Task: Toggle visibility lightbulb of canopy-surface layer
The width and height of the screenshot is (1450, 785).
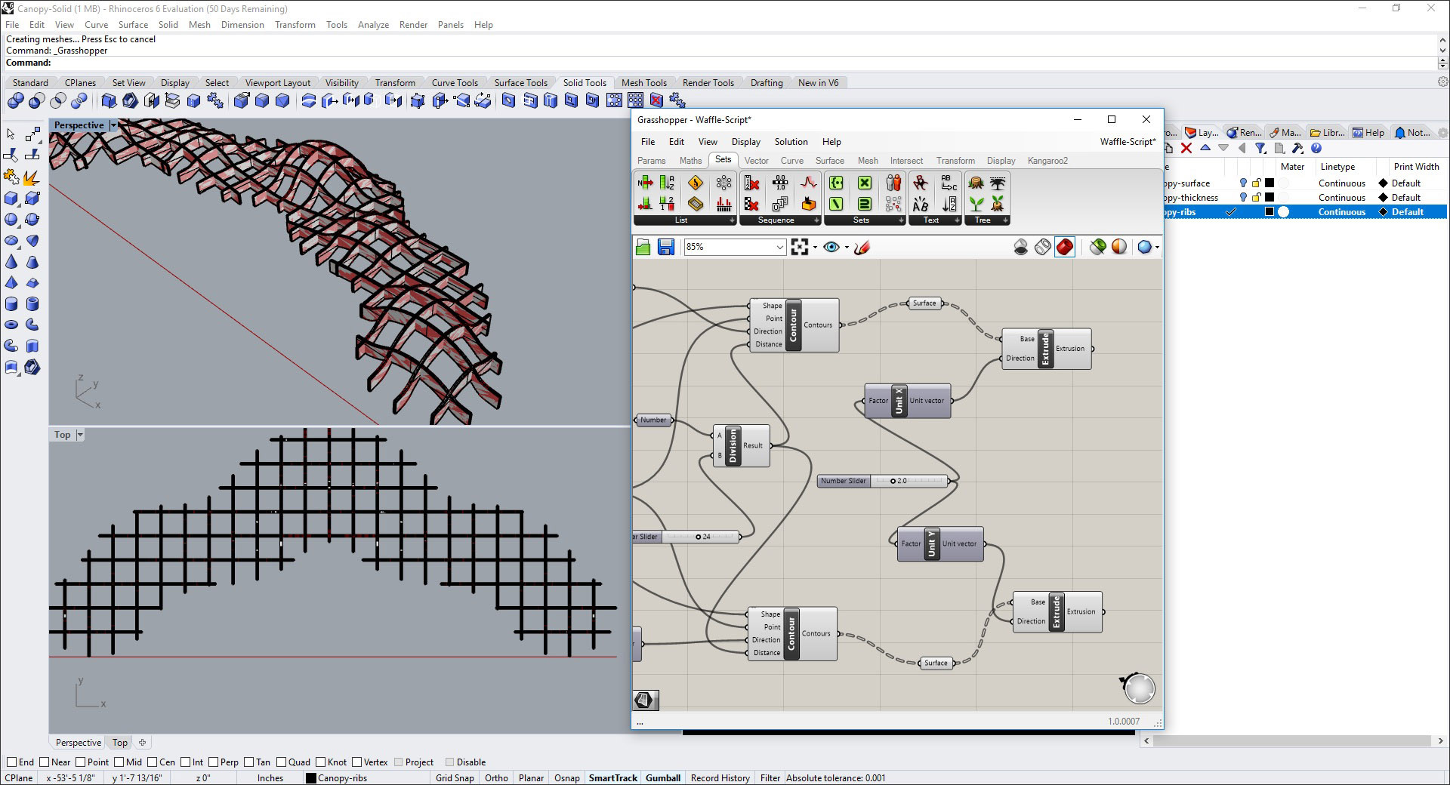Action: pos(1243,183)
